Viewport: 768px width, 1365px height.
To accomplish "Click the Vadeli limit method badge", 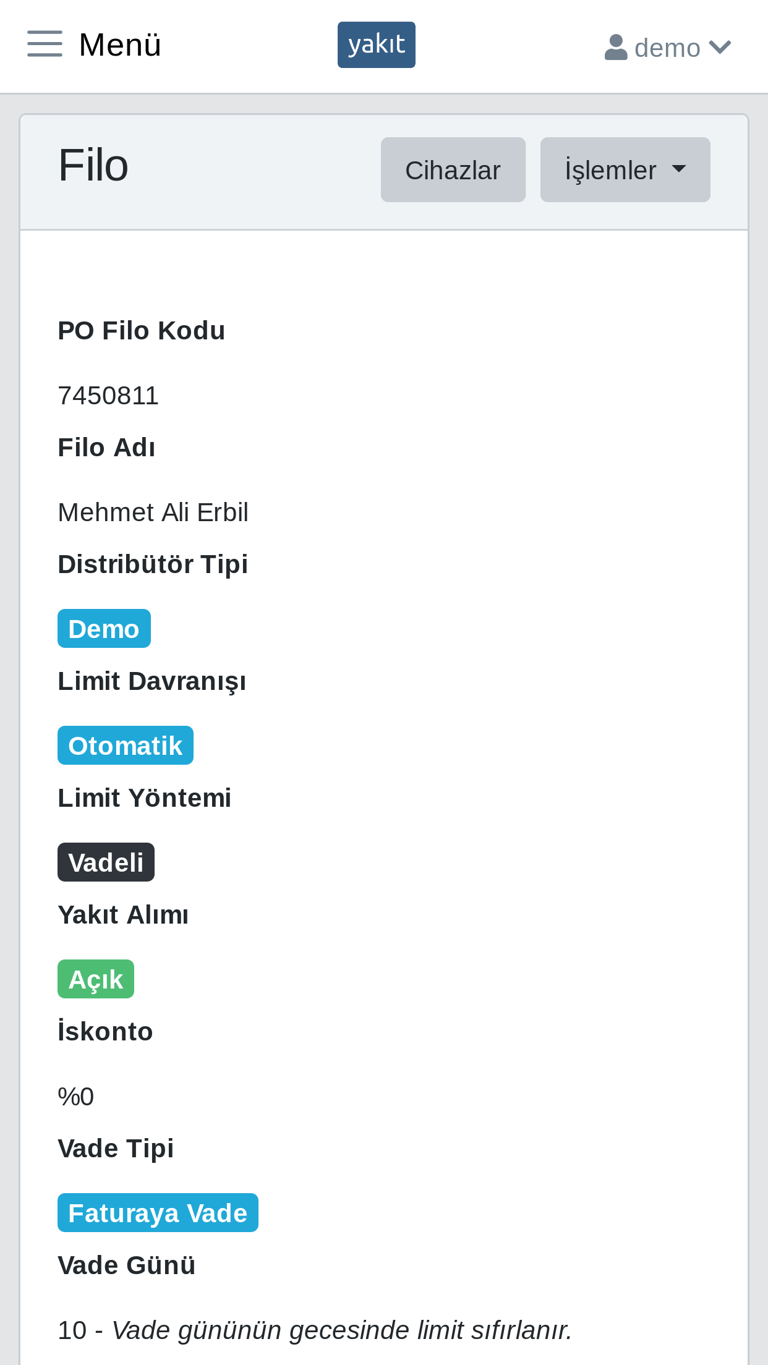I will 106,862.
